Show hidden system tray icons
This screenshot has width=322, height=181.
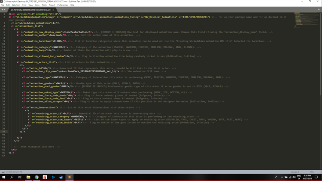click(282, 177)
